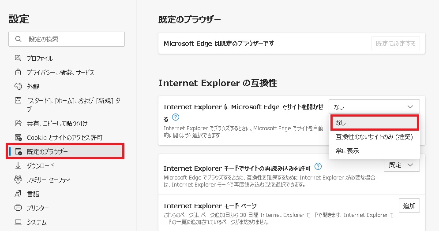Click the Family Safety icon
This screenshot has width=439, height=231.
tap(18, 180)
